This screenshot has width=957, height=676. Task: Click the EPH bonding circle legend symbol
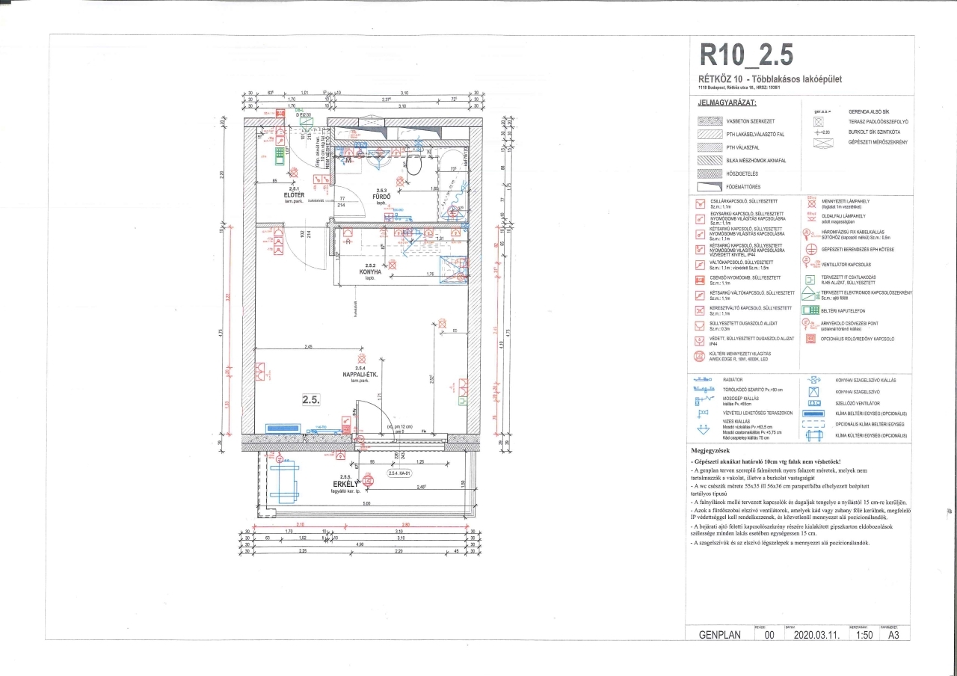pos(810,249)
